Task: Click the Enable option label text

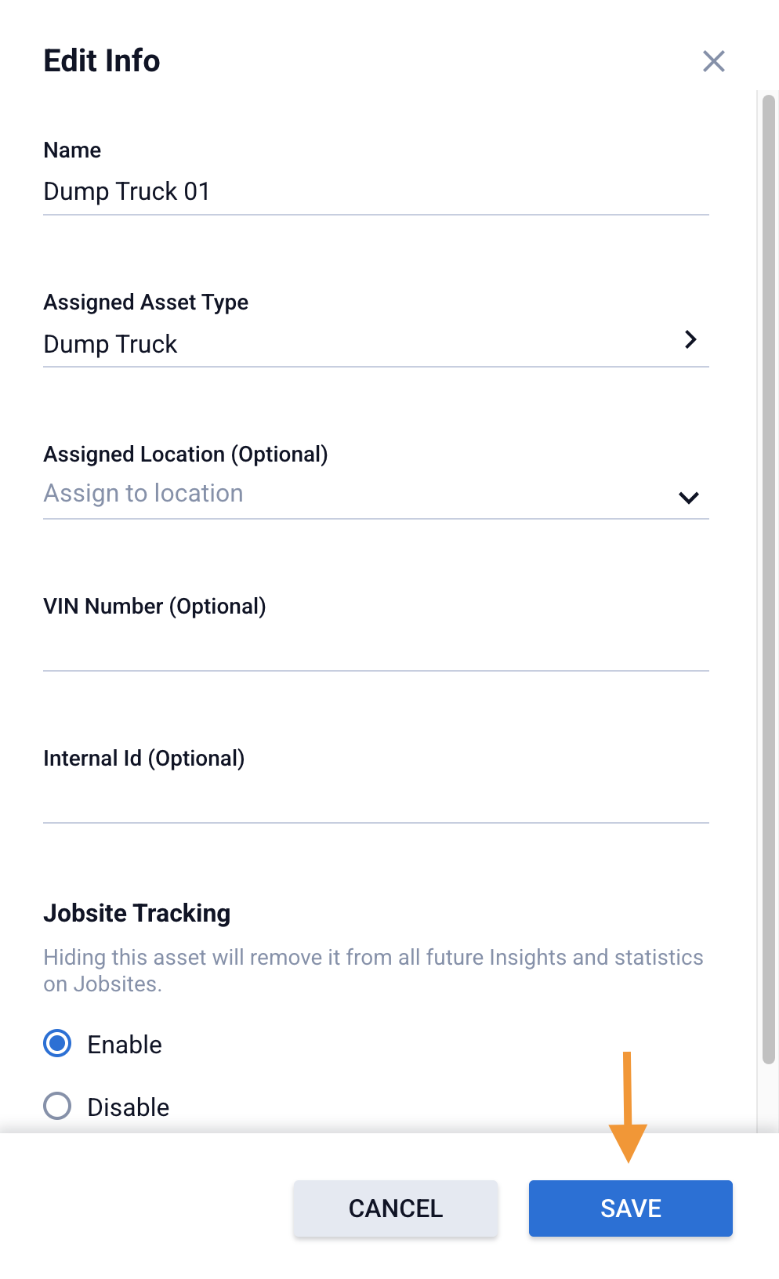Action: [x=125, y=1045]
